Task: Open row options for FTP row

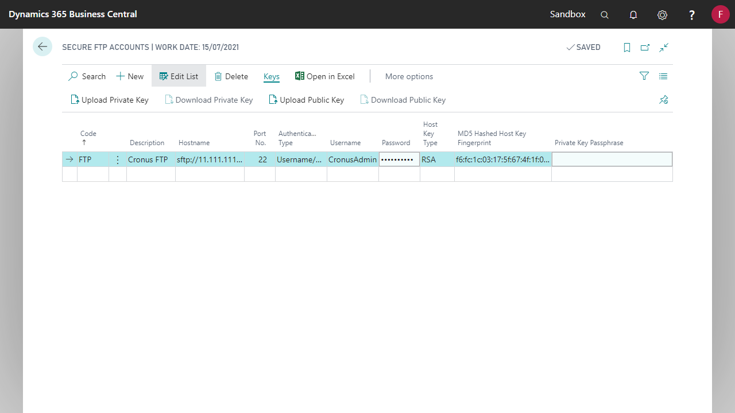Action: pyautogui.click(x=118, y=159)
